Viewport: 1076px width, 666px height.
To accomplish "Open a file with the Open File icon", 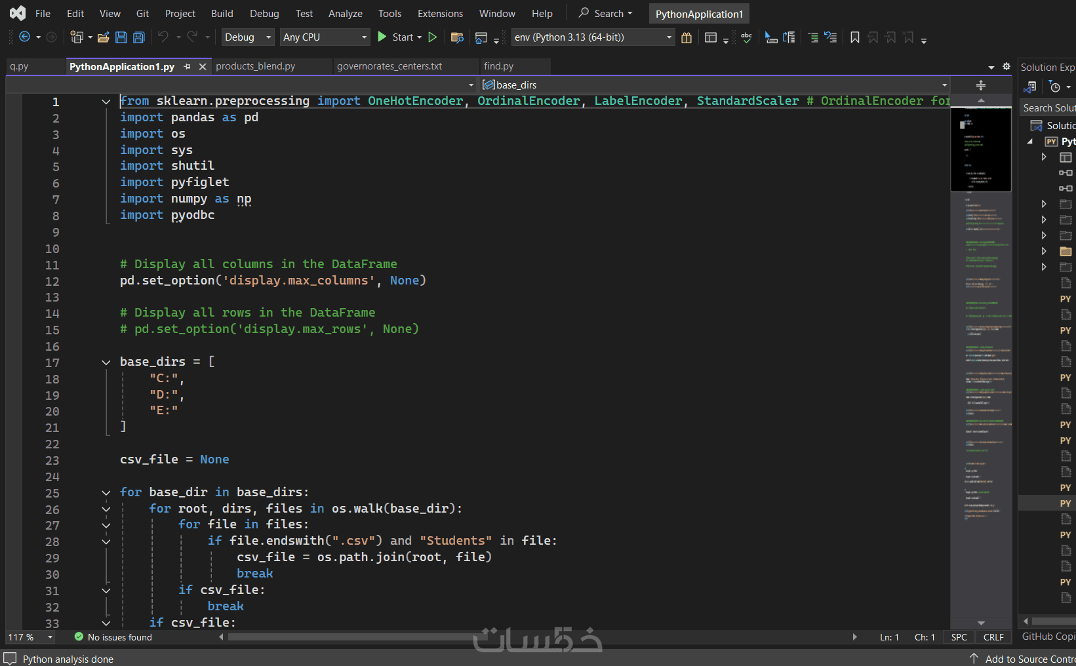I will [103, 37].
